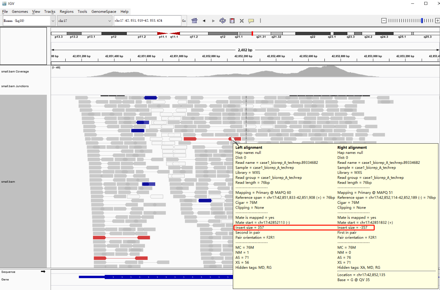Click the Sequence track label

click(8, 272)
